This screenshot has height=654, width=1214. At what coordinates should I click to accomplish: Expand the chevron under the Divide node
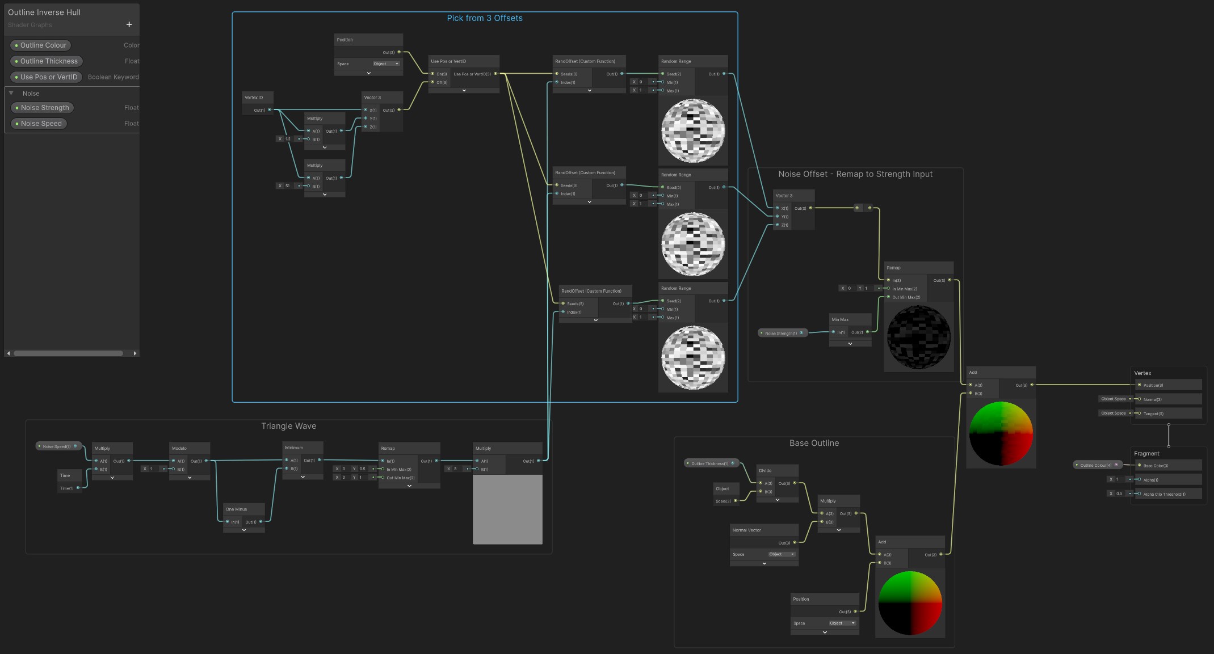778,500
